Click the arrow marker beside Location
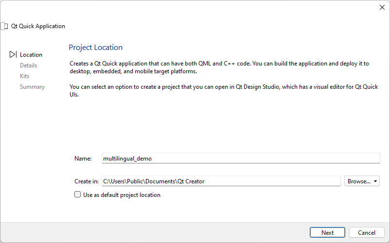 [13, 55]
